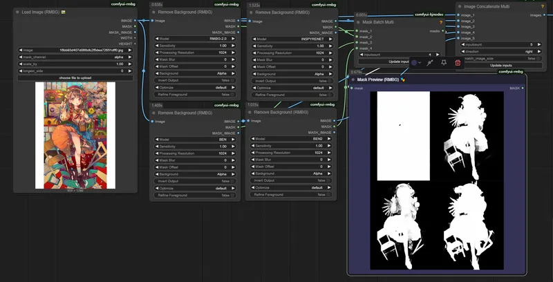The image size is (553, 282).
Task: Click the red trash delete icon
Action: (x=458, y=63)
